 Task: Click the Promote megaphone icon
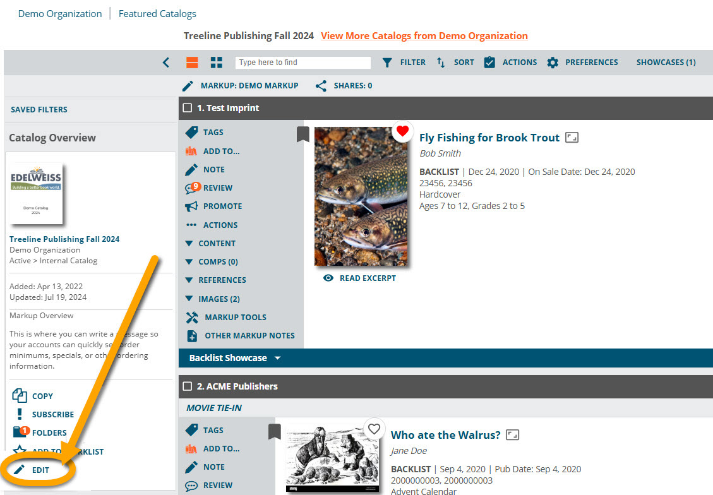click(191, 206)
